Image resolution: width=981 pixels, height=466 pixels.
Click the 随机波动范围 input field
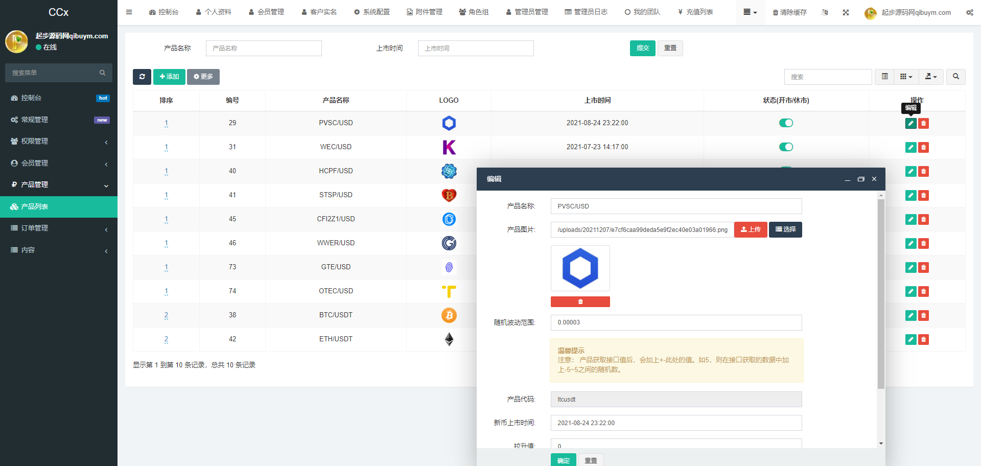coord(675,322)
